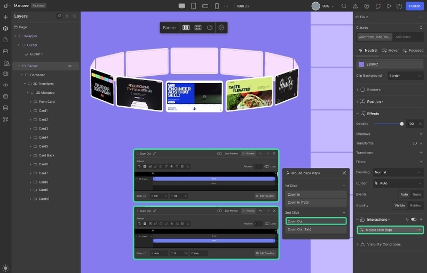The width and height of the screenshot is (427, 273).
Task: Toggle the Interactions enable switch
Action: [x=413, y=219]
